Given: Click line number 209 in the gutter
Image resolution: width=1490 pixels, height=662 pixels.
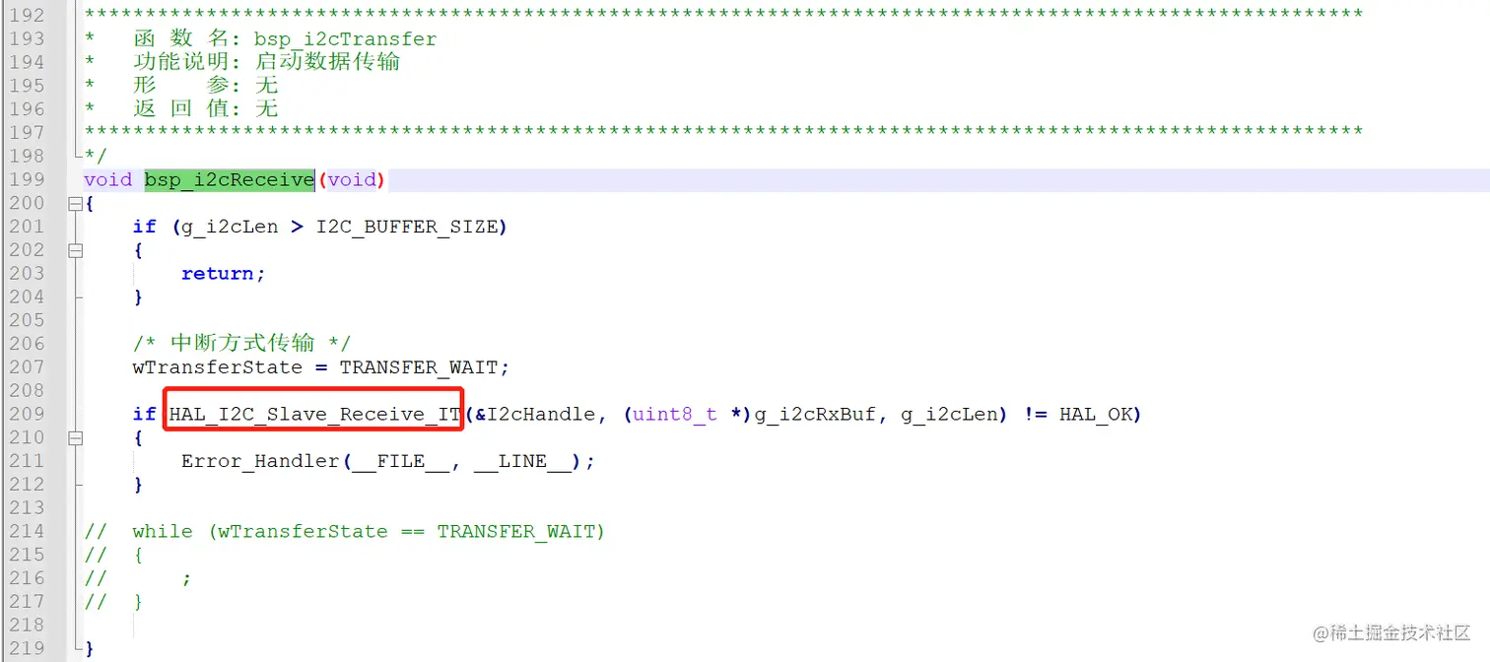Looking at the screenshot, I should click(27, 414).
